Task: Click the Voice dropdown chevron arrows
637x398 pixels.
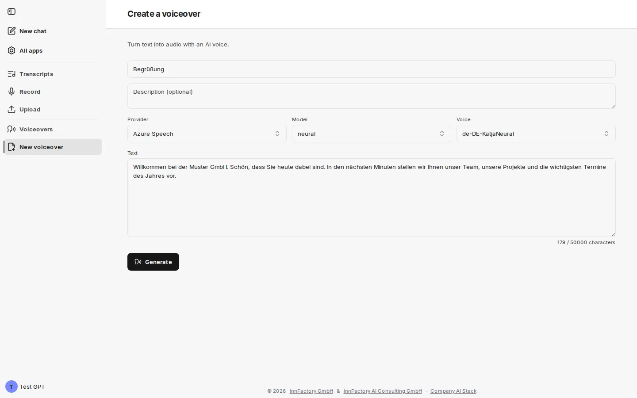Action: coord(606,134)
